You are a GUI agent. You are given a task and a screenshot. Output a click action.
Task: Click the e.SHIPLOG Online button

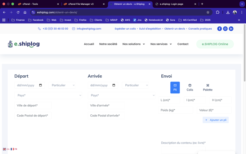click(215, 44)
